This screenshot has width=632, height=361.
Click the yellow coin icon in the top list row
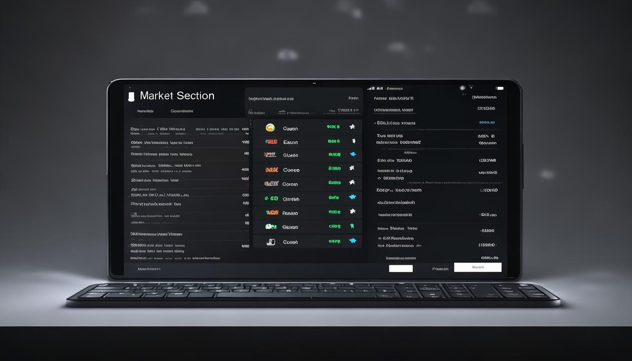point(270,127)
